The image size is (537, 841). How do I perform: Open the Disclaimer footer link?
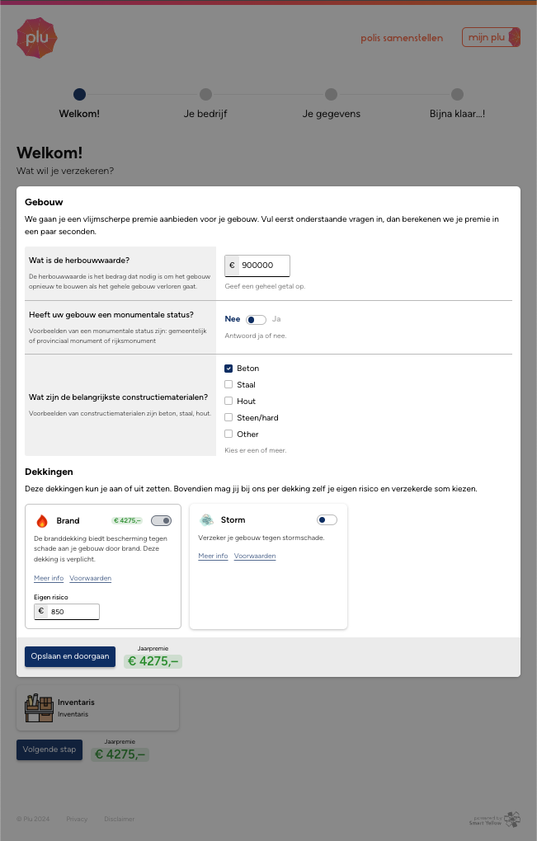(119, 819)
